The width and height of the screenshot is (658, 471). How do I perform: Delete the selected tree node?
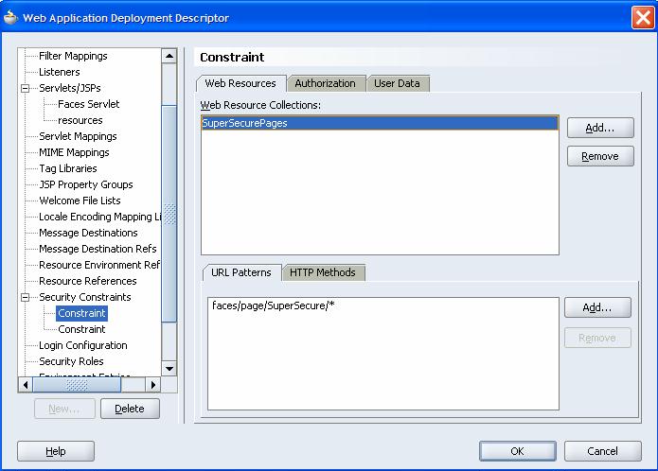[x=130, y=409]
